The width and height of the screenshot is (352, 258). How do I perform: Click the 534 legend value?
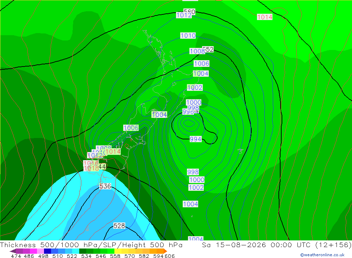(x=86, y=256)
